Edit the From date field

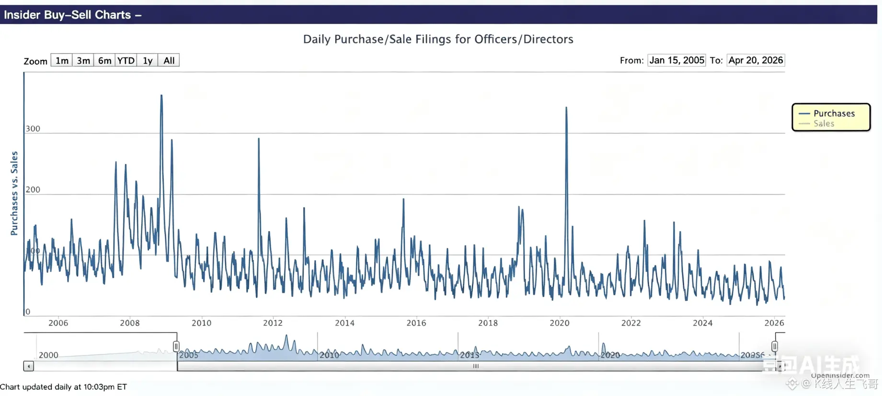click(x=676, y=60)
